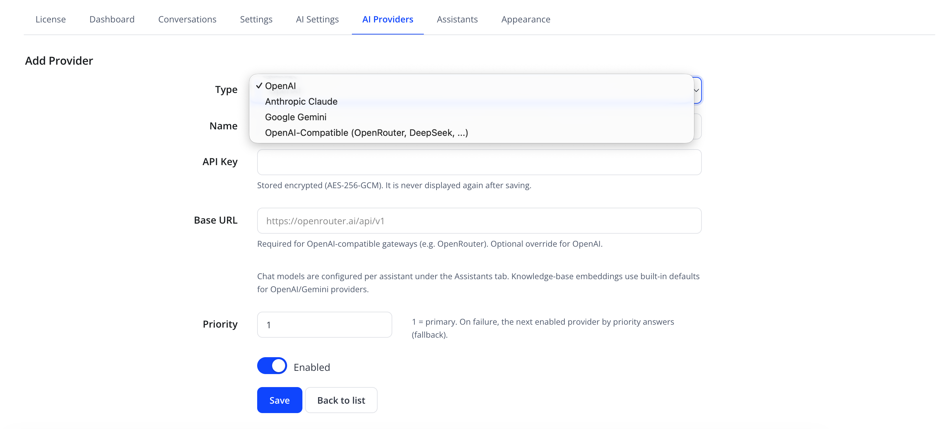Open the License tab
Image resolution: width=944 pixels, height=429 pixels.
coord(50,19)
